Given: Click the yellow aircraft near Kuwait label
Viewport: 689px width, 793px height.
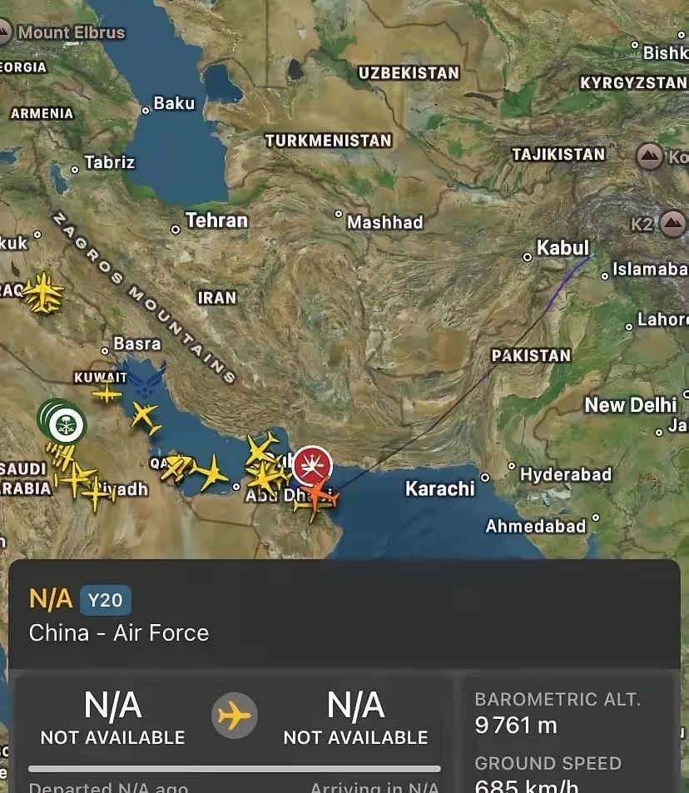Looking at the screenshot, I should coord(107,392).
